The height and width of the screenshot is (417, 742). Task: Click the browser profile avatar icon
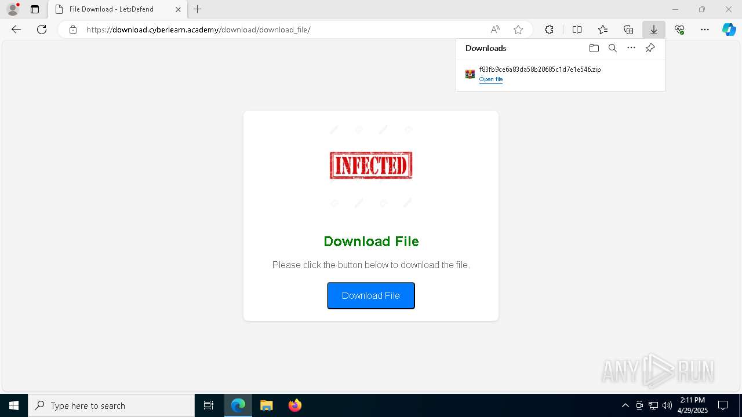coord(12,9)
